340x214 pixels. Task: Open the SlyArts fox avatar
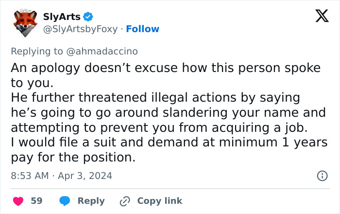coord(25,22)
